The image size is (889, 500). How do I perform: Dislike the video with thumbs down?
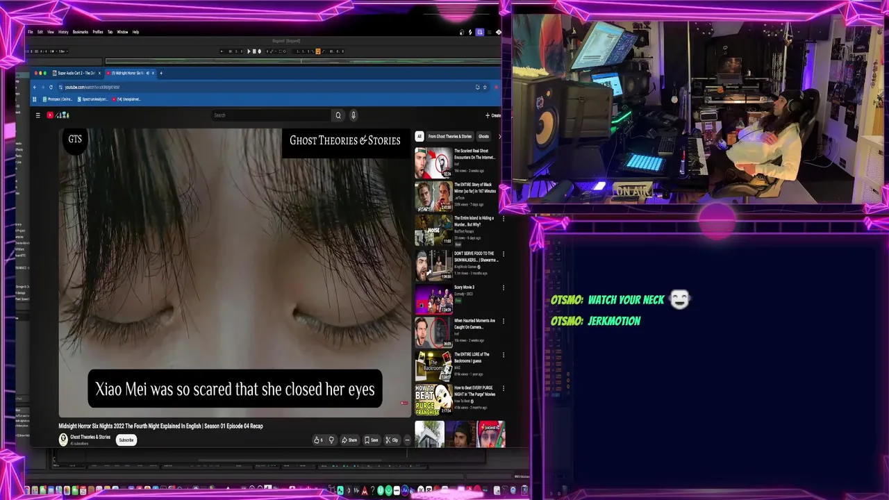click(331, 440)
